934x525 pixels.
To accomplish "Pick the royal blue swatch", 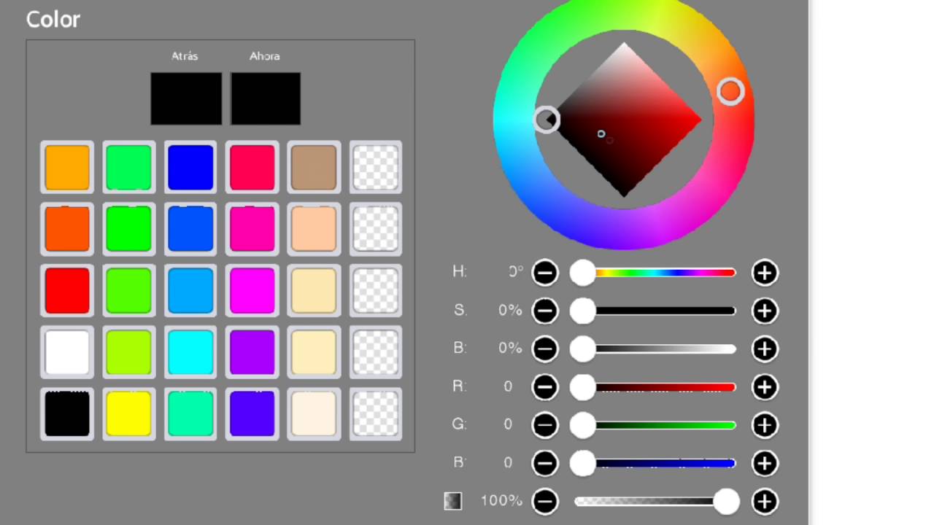I will (190, 229).
